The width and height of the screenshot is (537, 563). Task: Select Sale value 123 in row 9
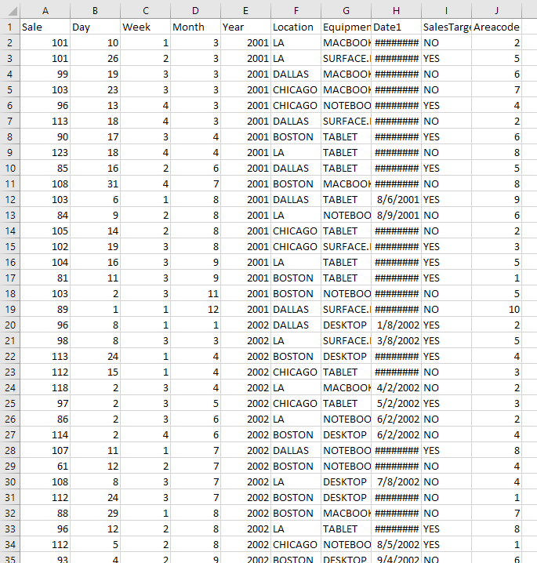45,153
